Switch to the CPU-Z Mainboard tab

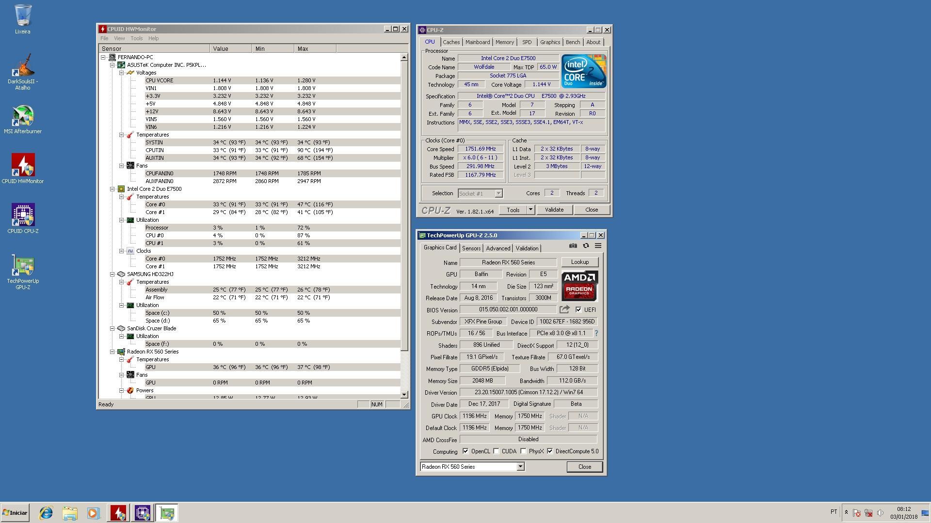[x=478, y=42]
